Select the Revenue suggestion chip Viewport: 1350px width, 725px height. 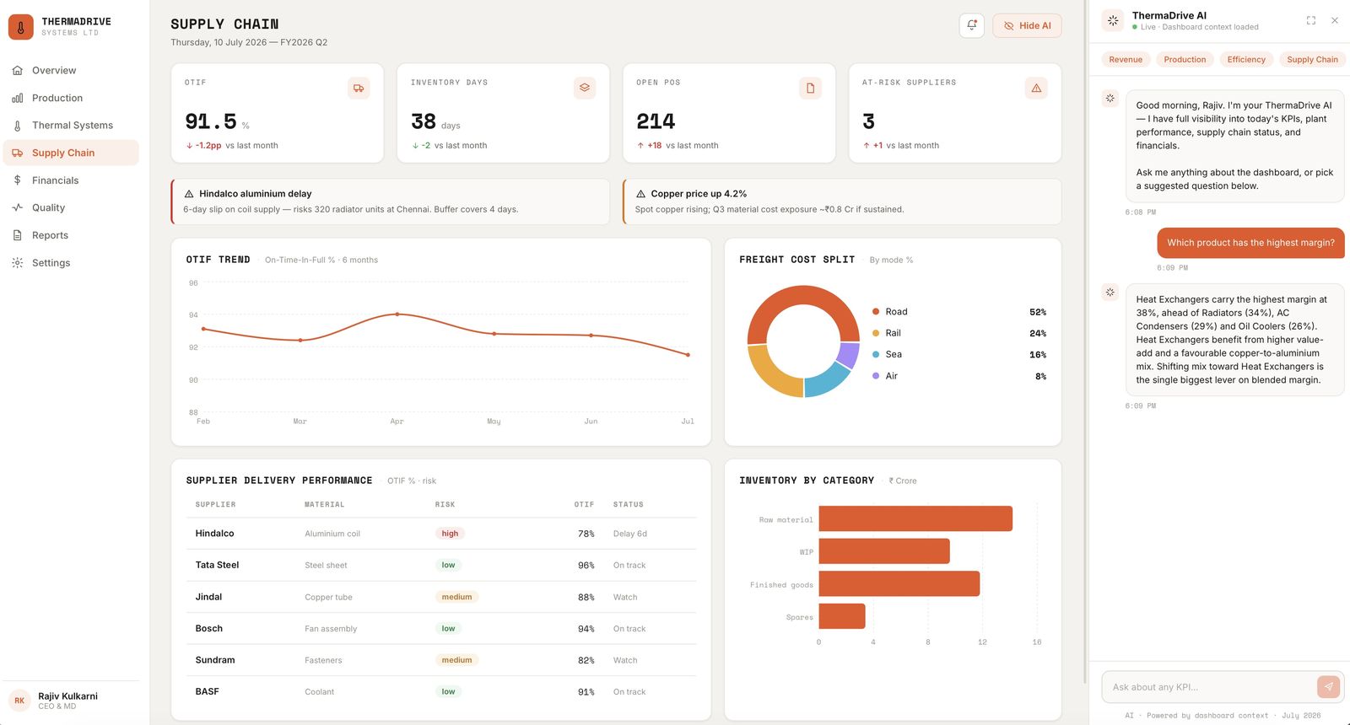[x=1126, y=59]
